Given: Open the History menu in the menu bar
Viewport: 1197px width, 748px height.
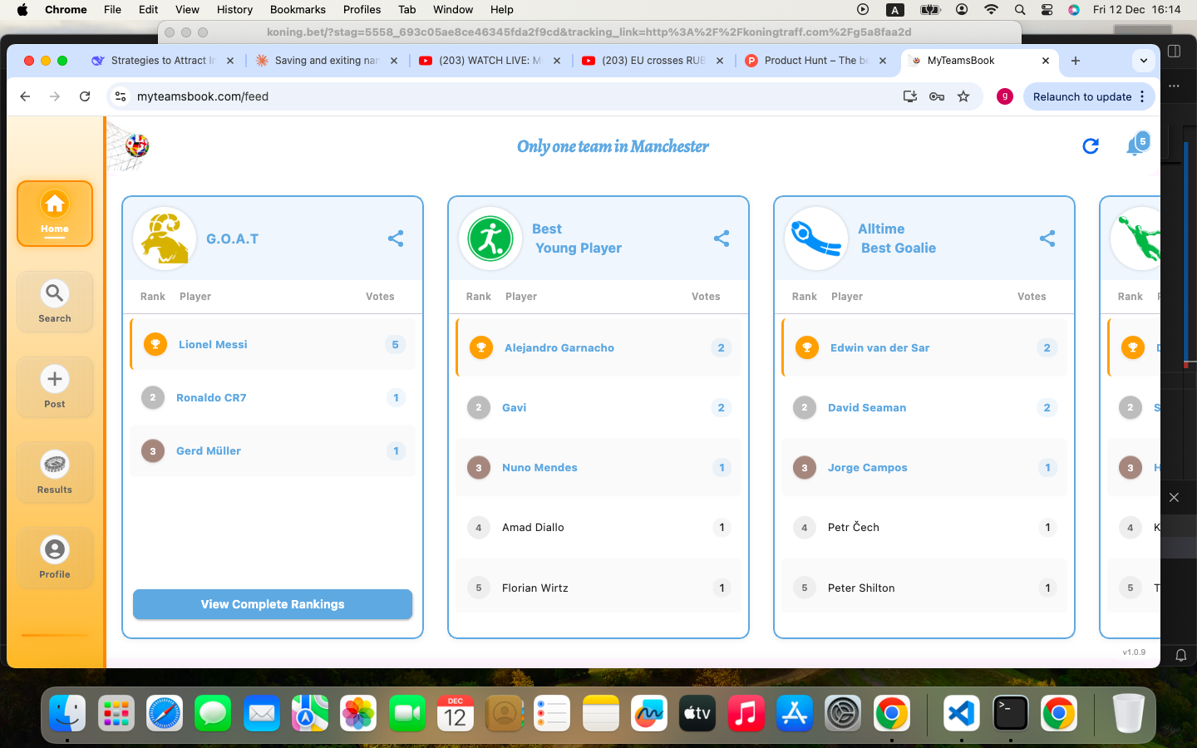Looking at the screenshot, I should pos(234,9).
